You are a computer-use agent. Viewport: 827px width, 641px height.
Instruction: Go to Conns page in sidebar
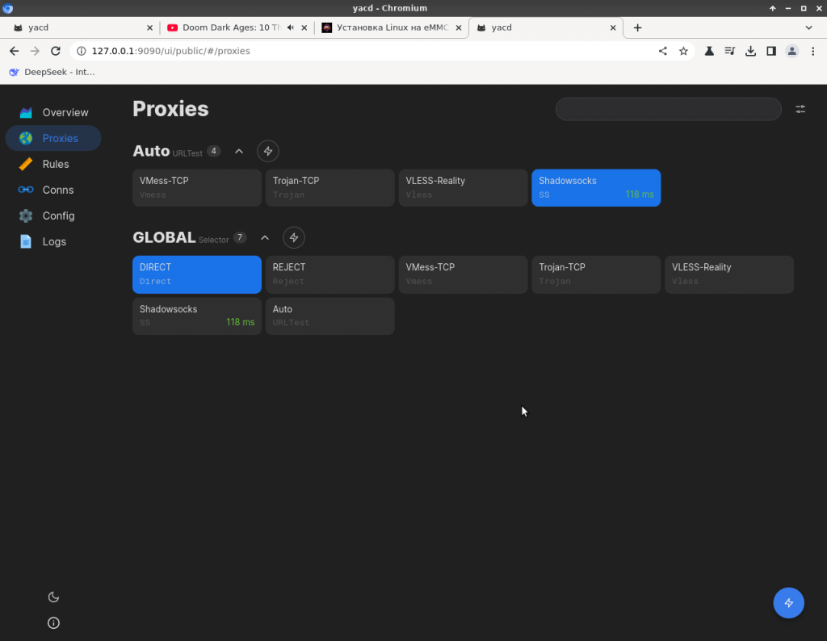pos(57,190)
